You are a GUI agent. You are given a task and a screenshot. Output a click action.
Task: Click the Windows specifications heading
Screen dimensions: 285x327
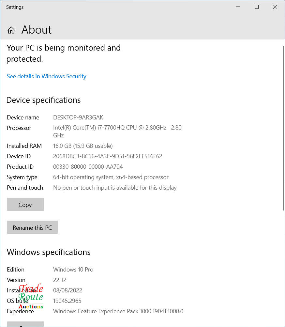[49, 252]
